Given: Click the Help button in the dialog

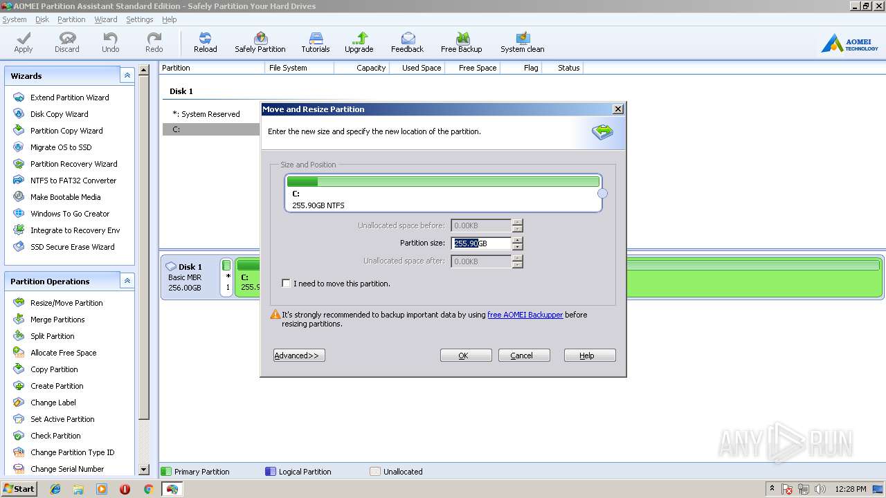Looking at the screenshot, I should 590,356.
